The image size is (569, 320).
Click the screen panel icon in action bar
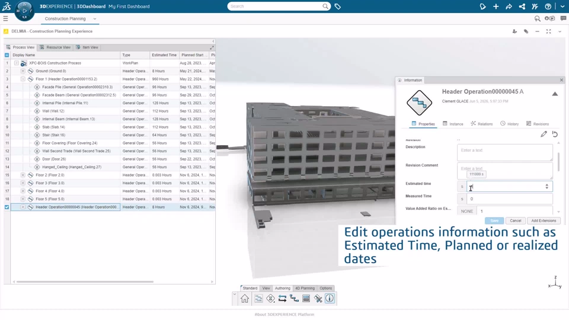pos(306,298)
